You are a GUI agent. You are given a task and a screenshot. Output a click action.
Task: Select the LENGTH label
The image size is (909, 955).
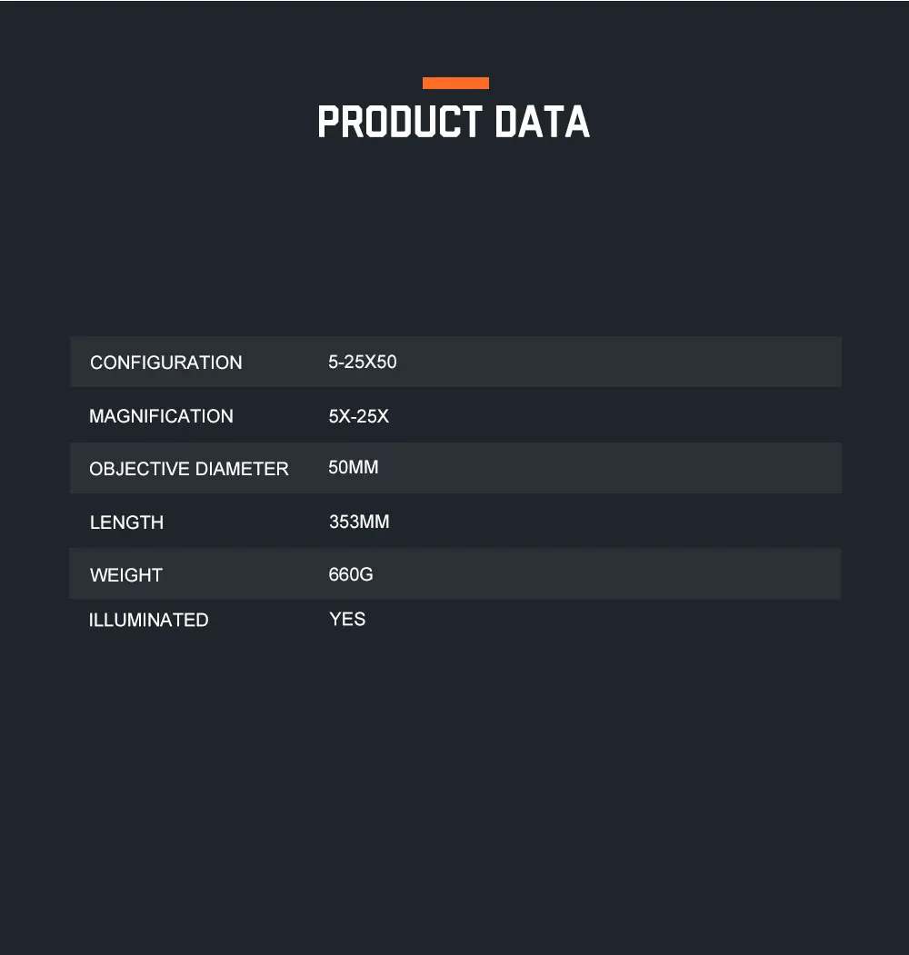tap(126, 522)
